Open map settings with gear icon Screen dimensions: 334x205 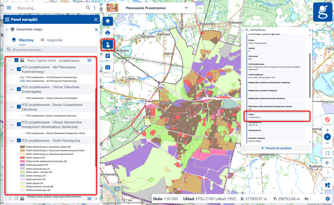[x=327, y=198]
